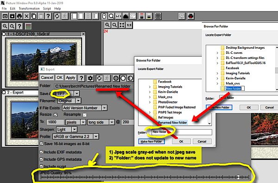Uncheck Include script checkbox

click(x=42, y=166)
